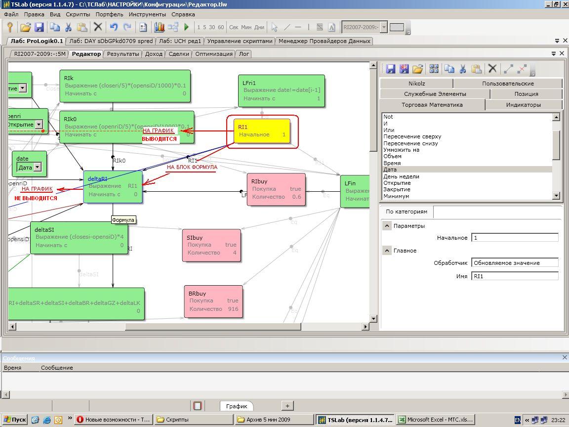Image resolution: width=569 pixels, height=427 pixels.
Task: Click the black X Delete icon in editor toolbar
Action: click(x=492, y=69)
